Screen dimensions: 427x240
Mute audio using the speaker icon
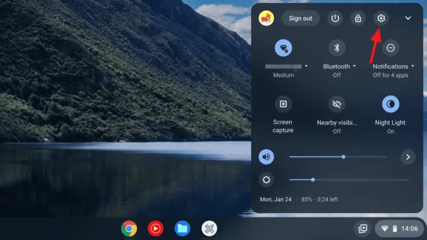(266, 157)
